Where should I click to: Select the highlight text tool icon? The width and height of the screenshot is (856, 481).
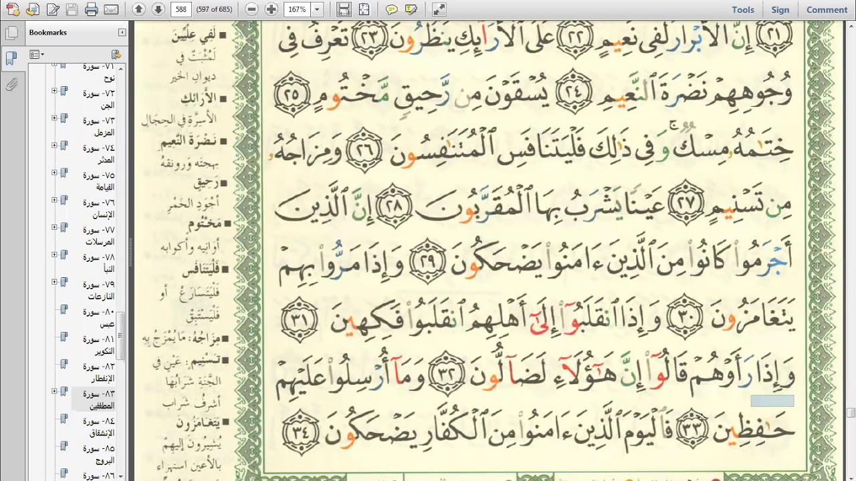tap(411, 9)
